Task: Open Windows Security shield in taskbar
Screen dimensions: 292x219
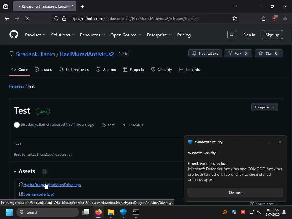Action: pyautogui.click(x=123, y=212)
